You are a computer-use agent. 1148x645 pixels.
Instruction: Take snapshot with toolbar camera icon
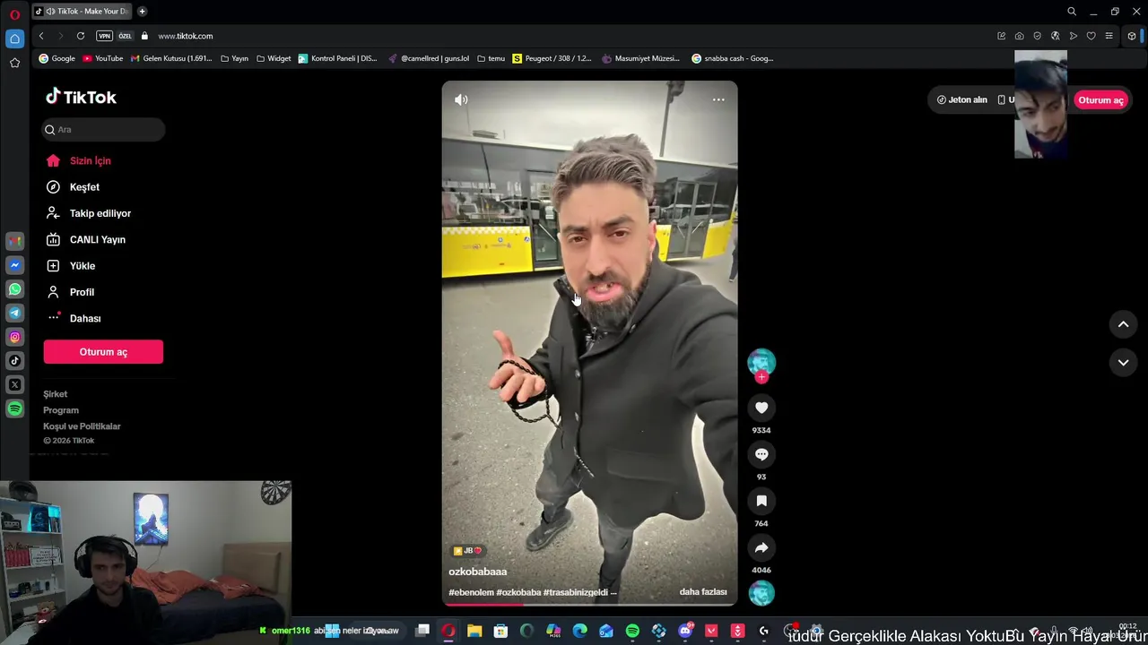[1019, 36]
